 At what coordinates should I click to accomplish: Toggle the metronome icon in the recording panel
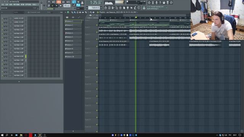49,2
